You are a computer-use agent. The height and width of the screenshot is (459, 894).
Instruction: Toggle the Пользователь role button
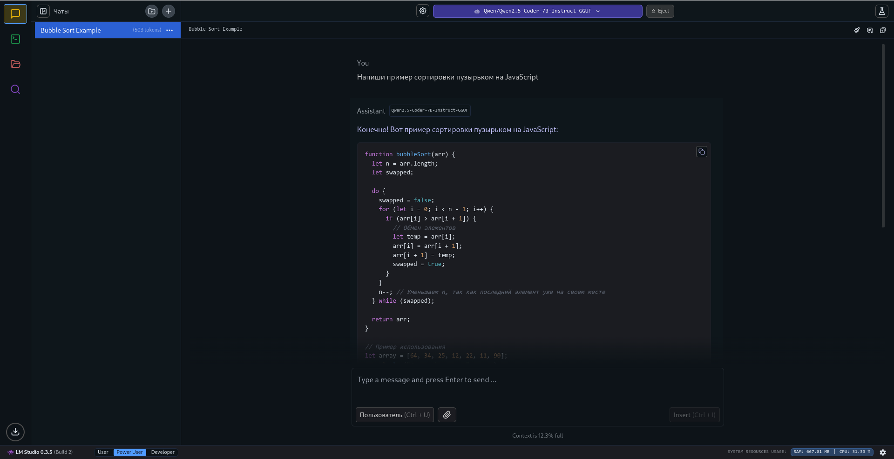click(394, 415)
